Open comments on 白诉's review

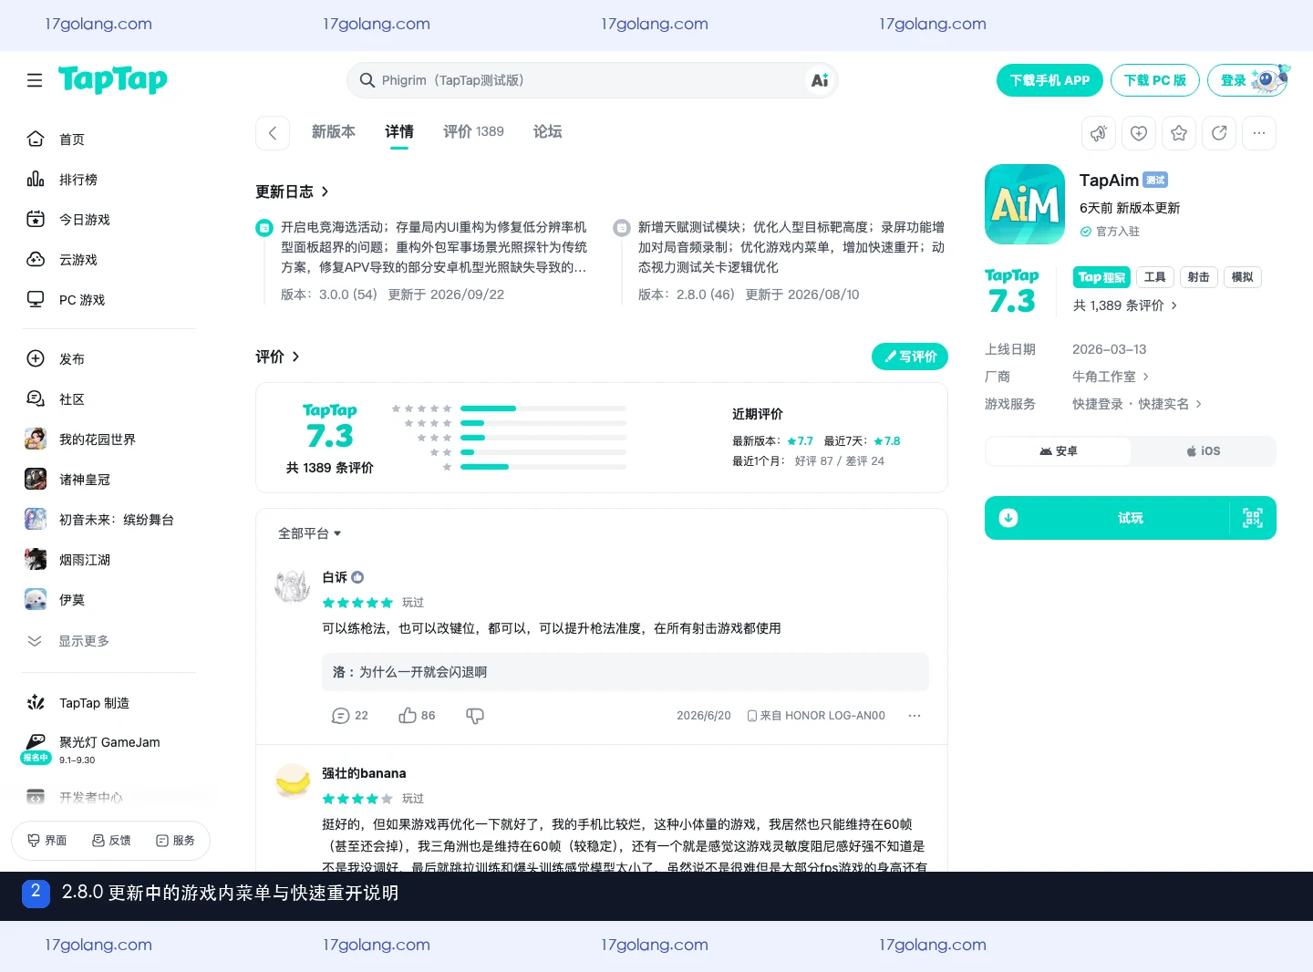350,716
